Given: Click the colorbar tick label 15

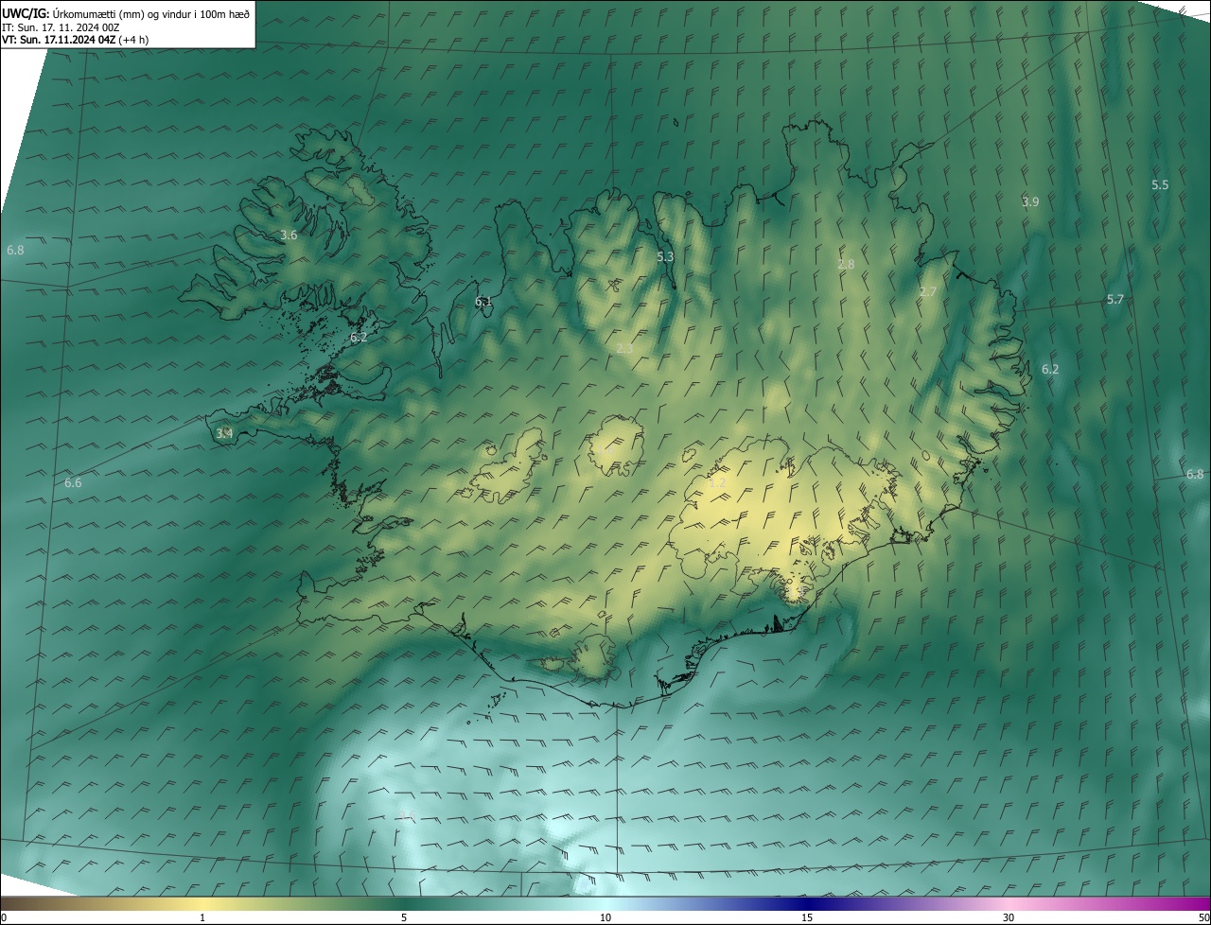Looking at the screenshot, I should (807, 917).
